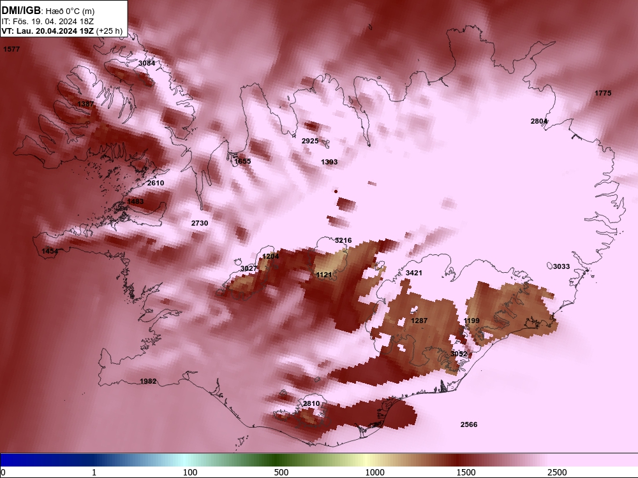Click the map value 3033
638x478 pixels.
[x=561, y=266]
